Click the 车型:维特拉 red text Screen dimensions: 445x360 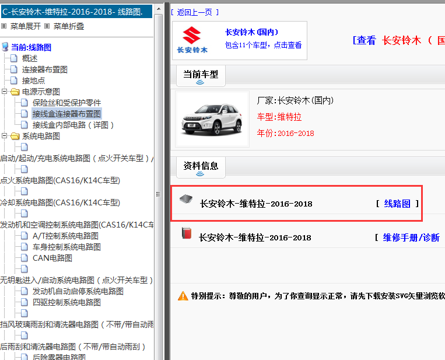point(279,117)
